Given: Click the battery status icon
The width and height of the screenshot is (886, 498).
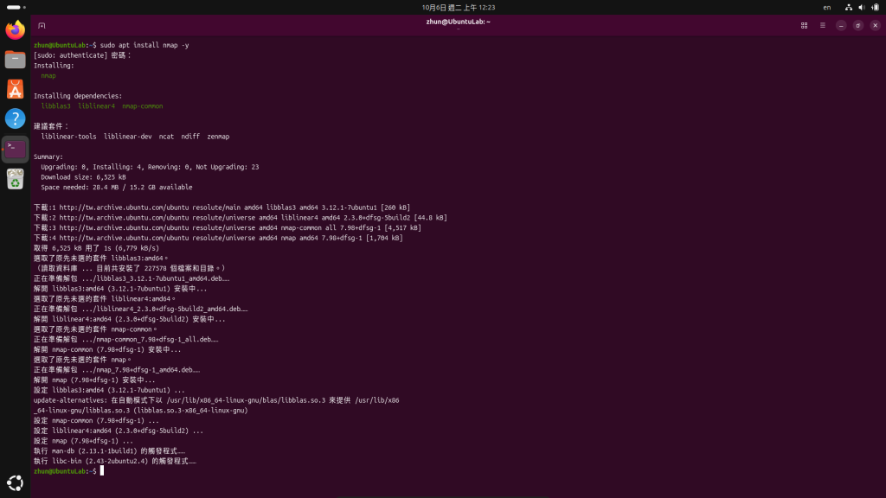Looking at the screenshot, I should coord(876,7).
